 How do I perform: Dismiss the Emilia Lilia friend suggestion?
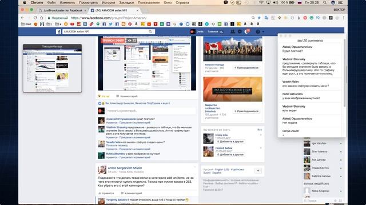(261, 135)
